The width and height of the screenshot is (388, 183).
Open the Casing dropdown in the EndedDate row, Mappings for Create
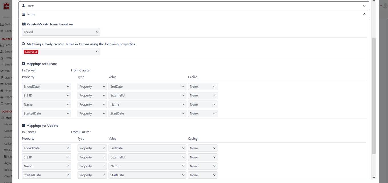click(203, 87)
